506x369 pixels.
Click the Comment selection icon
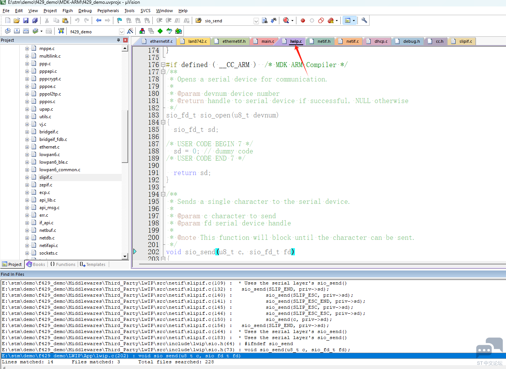click(177, 20)
